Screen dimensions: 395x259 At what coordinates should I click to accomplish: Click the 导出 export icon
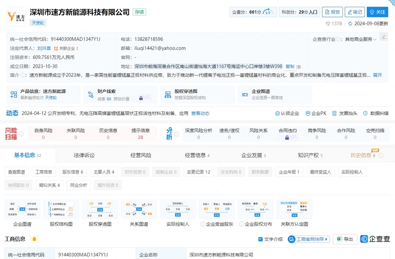pyautogui.click(x=344, y=239)
